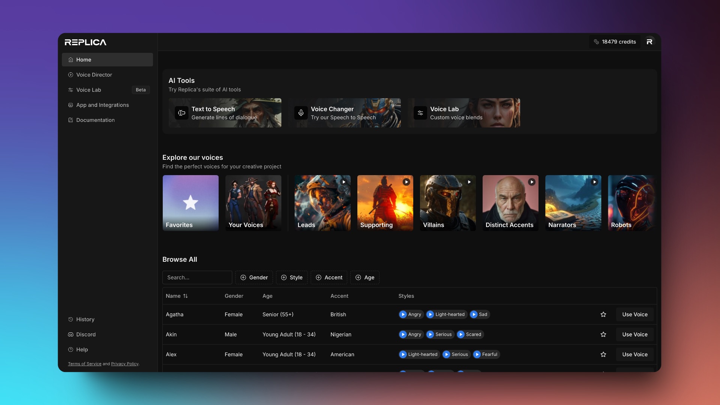This screenshot has width=720, height=405.
Task: Click the Replica logo in sidebar
Action: coord(85,42)
